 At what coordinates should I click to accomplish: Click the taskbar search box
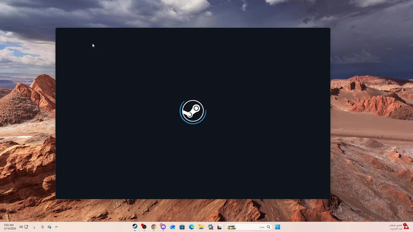[x=248, y=227]
